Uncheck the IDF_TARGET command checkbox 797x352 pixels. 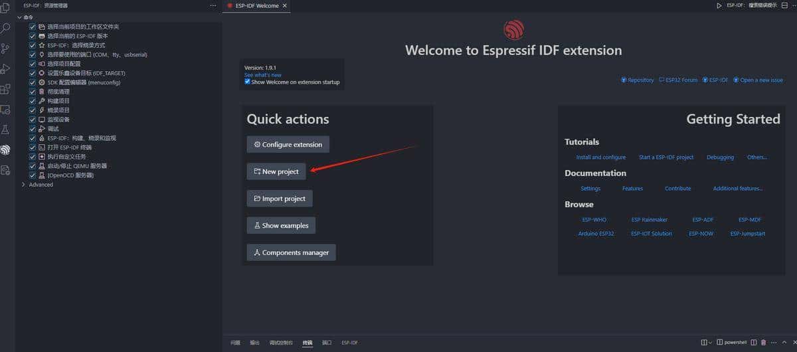pyautogui.click(x=33, y=73)
